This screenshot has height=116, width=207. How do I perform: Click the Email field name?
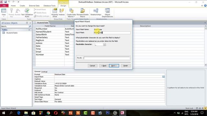pyautogui.click(x=50, y=52)
